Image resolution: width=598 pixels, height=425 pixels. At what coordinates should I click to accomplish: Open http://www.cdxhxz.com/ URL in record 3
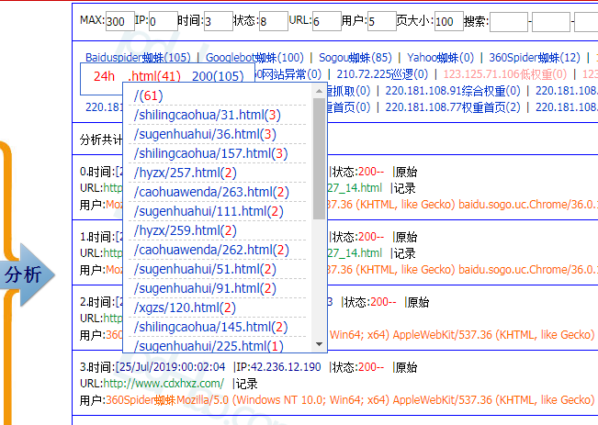[164, 384]
